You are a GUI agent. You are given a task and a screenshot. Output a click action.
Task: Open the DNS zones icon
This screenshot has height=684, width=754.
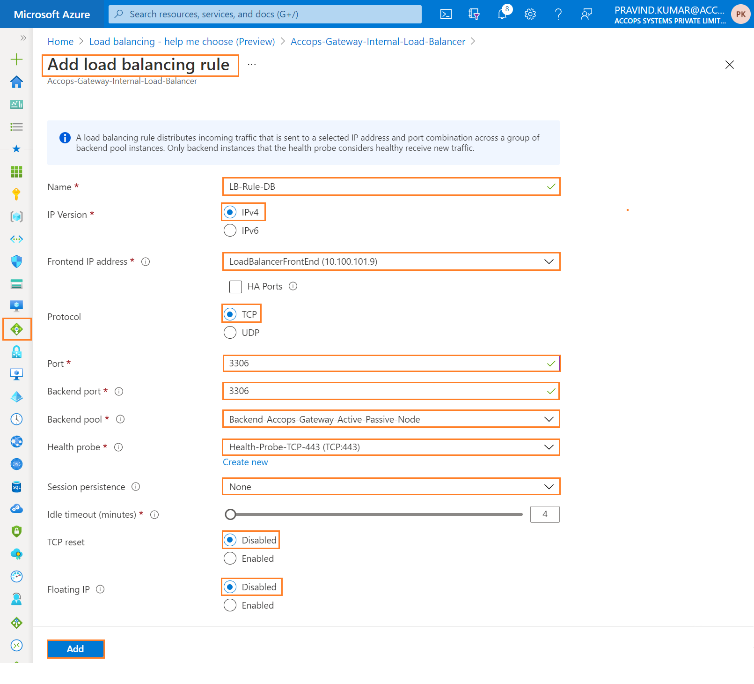[16, 464]
